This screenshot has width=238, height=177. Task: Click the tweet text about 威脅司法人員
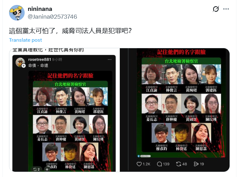(x=70, y=31)
